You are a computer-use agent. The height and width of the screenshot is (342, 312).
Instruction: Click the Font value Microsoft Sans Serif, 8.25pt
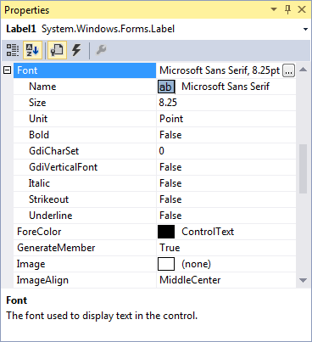[220, 70]
